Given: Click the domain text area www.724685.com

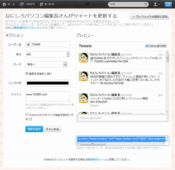Looking at the screenshot, I should click(47, 96).
